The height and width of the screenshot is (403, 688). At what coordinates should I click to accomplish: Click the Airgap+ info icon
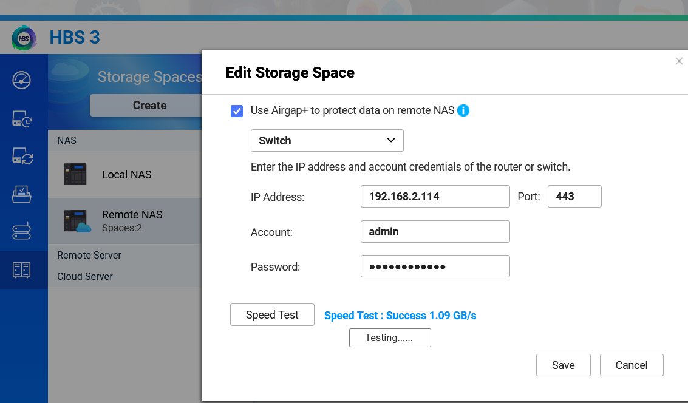click(x=463, y=110)
